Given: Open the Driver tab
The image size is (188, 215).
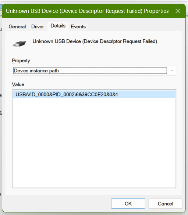Looking at the screenshot, I should coord(38,26).
